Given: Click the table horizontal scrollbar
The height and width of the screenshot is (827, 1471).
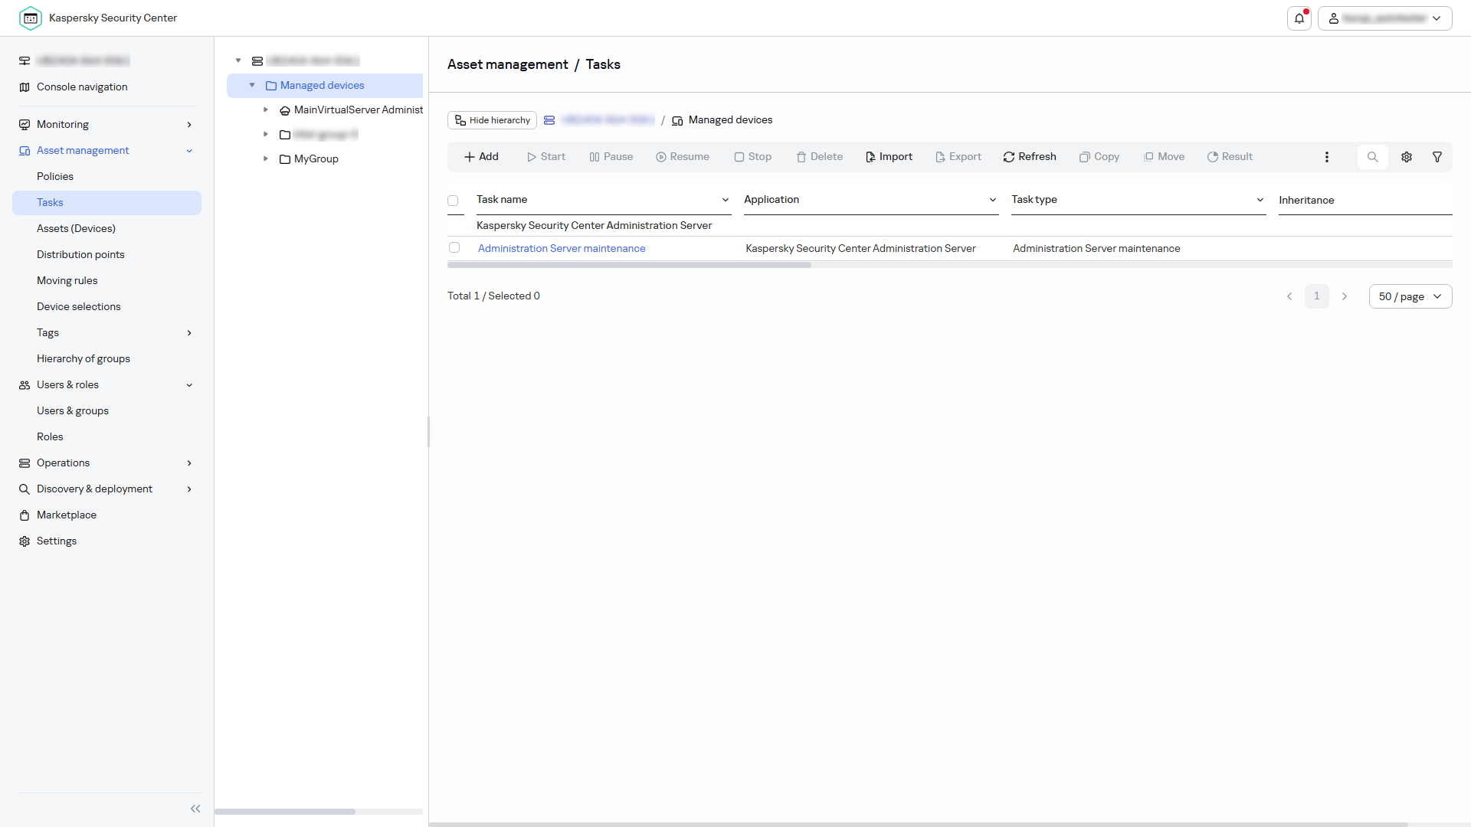Looking at the screenshot, I should [629, 265].
